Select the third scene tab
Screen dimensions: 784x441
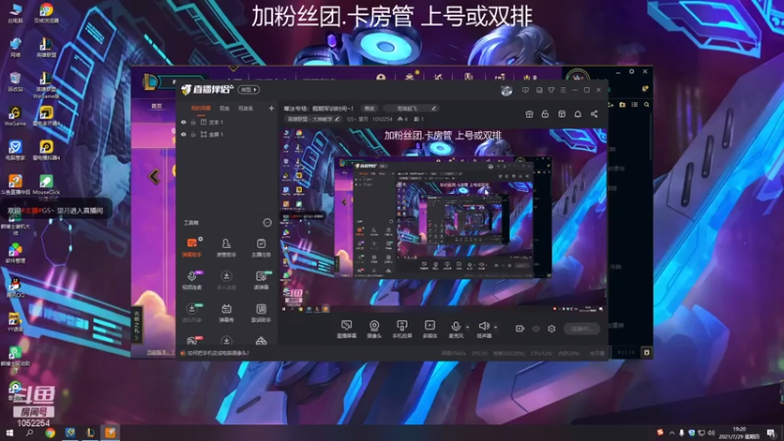[x=246, y=108]
